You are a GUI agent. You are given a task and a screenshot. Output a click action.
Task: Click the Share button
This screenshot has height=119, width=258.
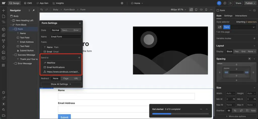click(x=238, y=3)
